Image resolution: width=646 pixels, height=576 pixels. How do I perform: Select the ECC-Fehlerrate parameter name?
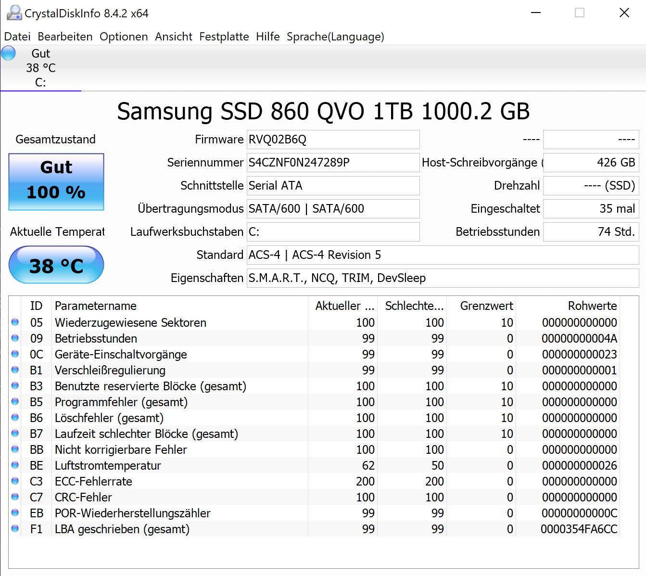point(93,482)
